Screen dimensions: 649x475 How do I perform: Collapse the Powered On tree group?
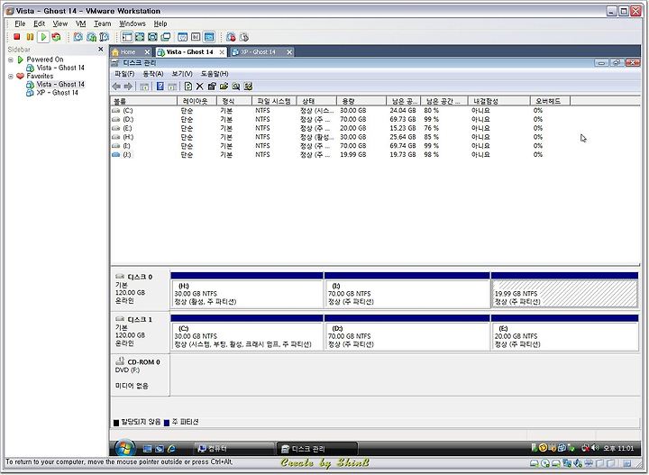pyautogui.click(x=10, y=59)
